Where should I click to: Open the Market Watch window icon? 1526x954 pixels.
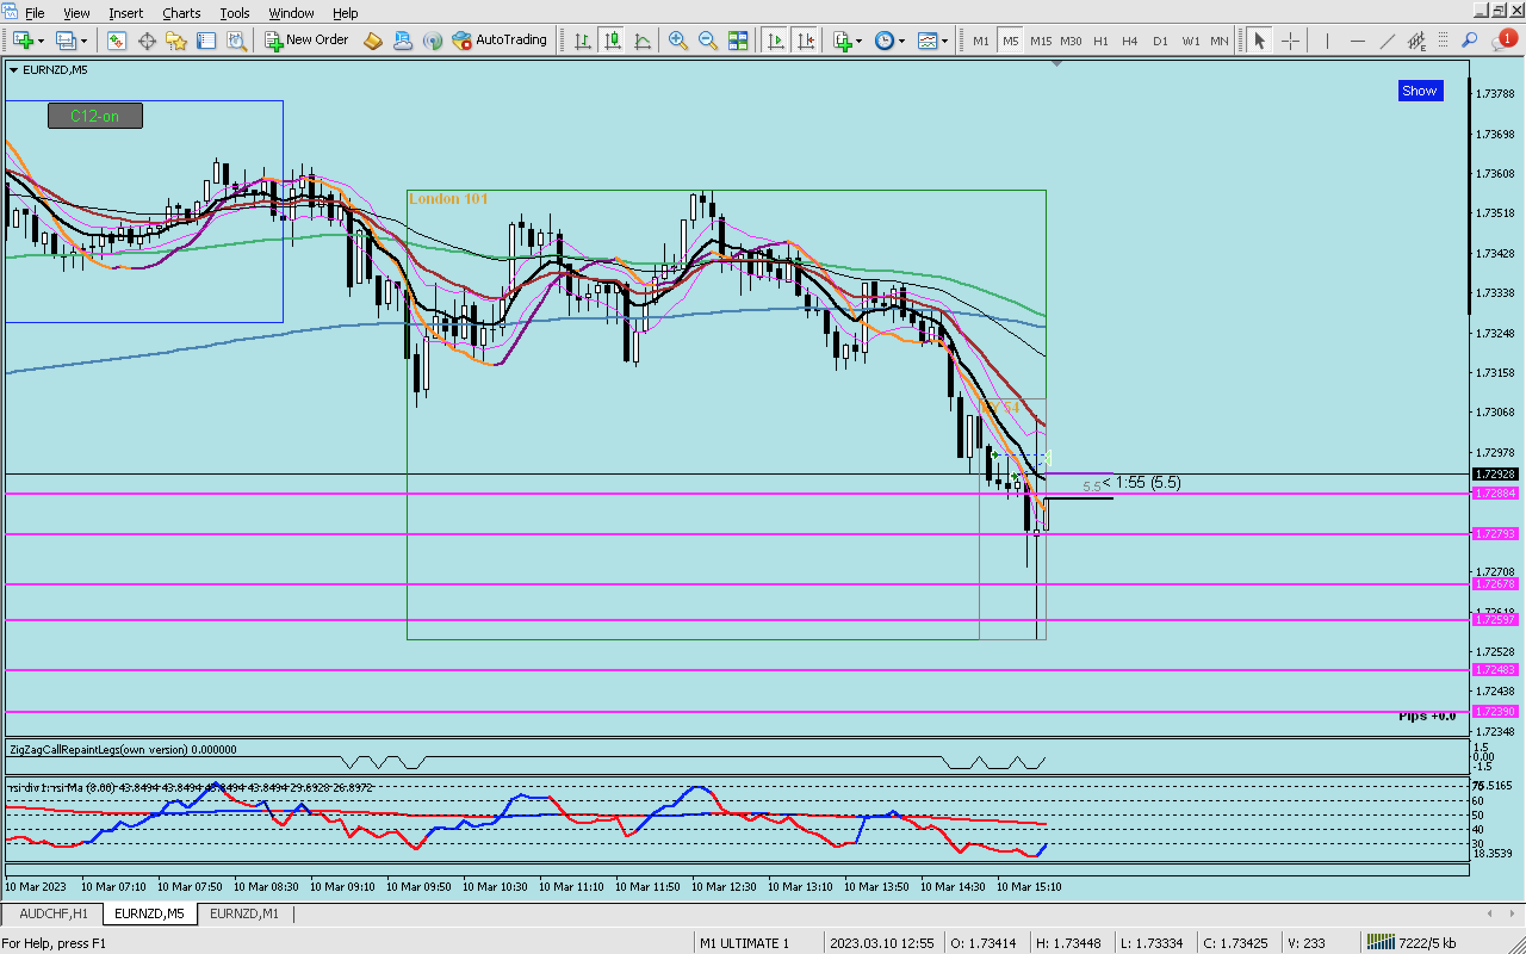tap(116, 41)
